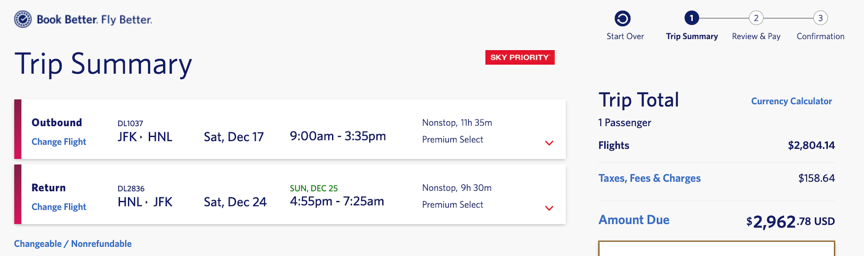Image resolution: width=864 pixels, height=256 pixels.
Task: Change Flight for the Return HNL-JFK leg
Action: (59, 207)
